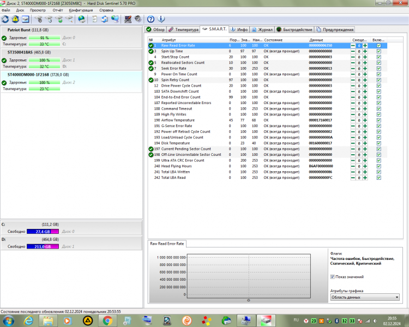This screenshot has width=409, height=327.
Task: Open Internet Explorer from the taskbar
Action: coord(28,320)
